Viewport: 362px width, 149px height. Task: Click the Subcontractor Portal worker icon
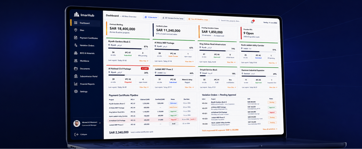(x=76, y=76)
